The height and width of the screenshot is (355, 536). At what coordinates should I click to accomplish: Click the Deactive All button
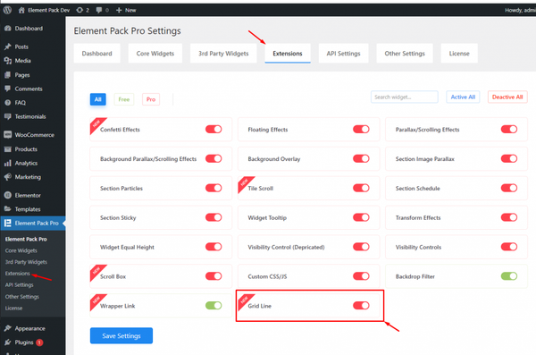507,97
